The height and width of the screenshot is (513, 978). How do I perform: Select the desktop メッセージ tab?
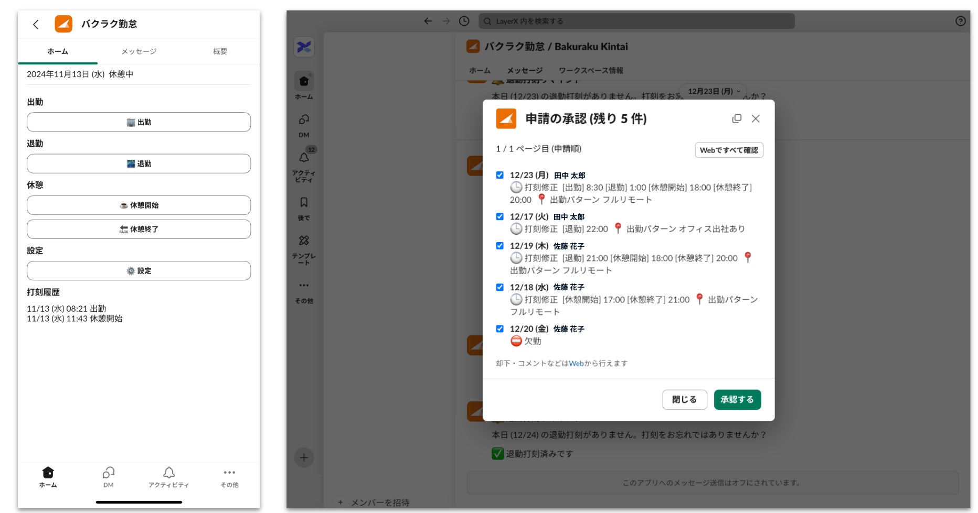(x=525, y=70)
